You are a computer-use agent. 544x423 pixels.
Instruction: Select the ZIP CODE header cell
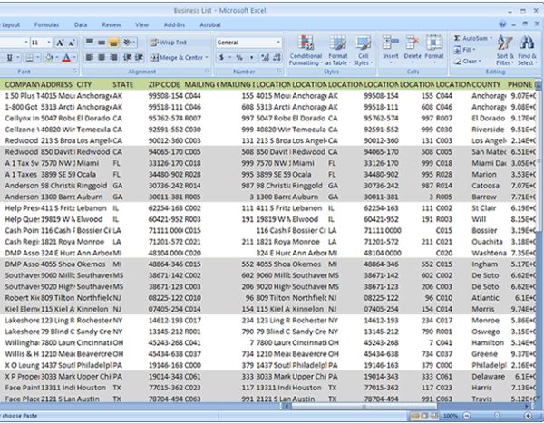165,84
